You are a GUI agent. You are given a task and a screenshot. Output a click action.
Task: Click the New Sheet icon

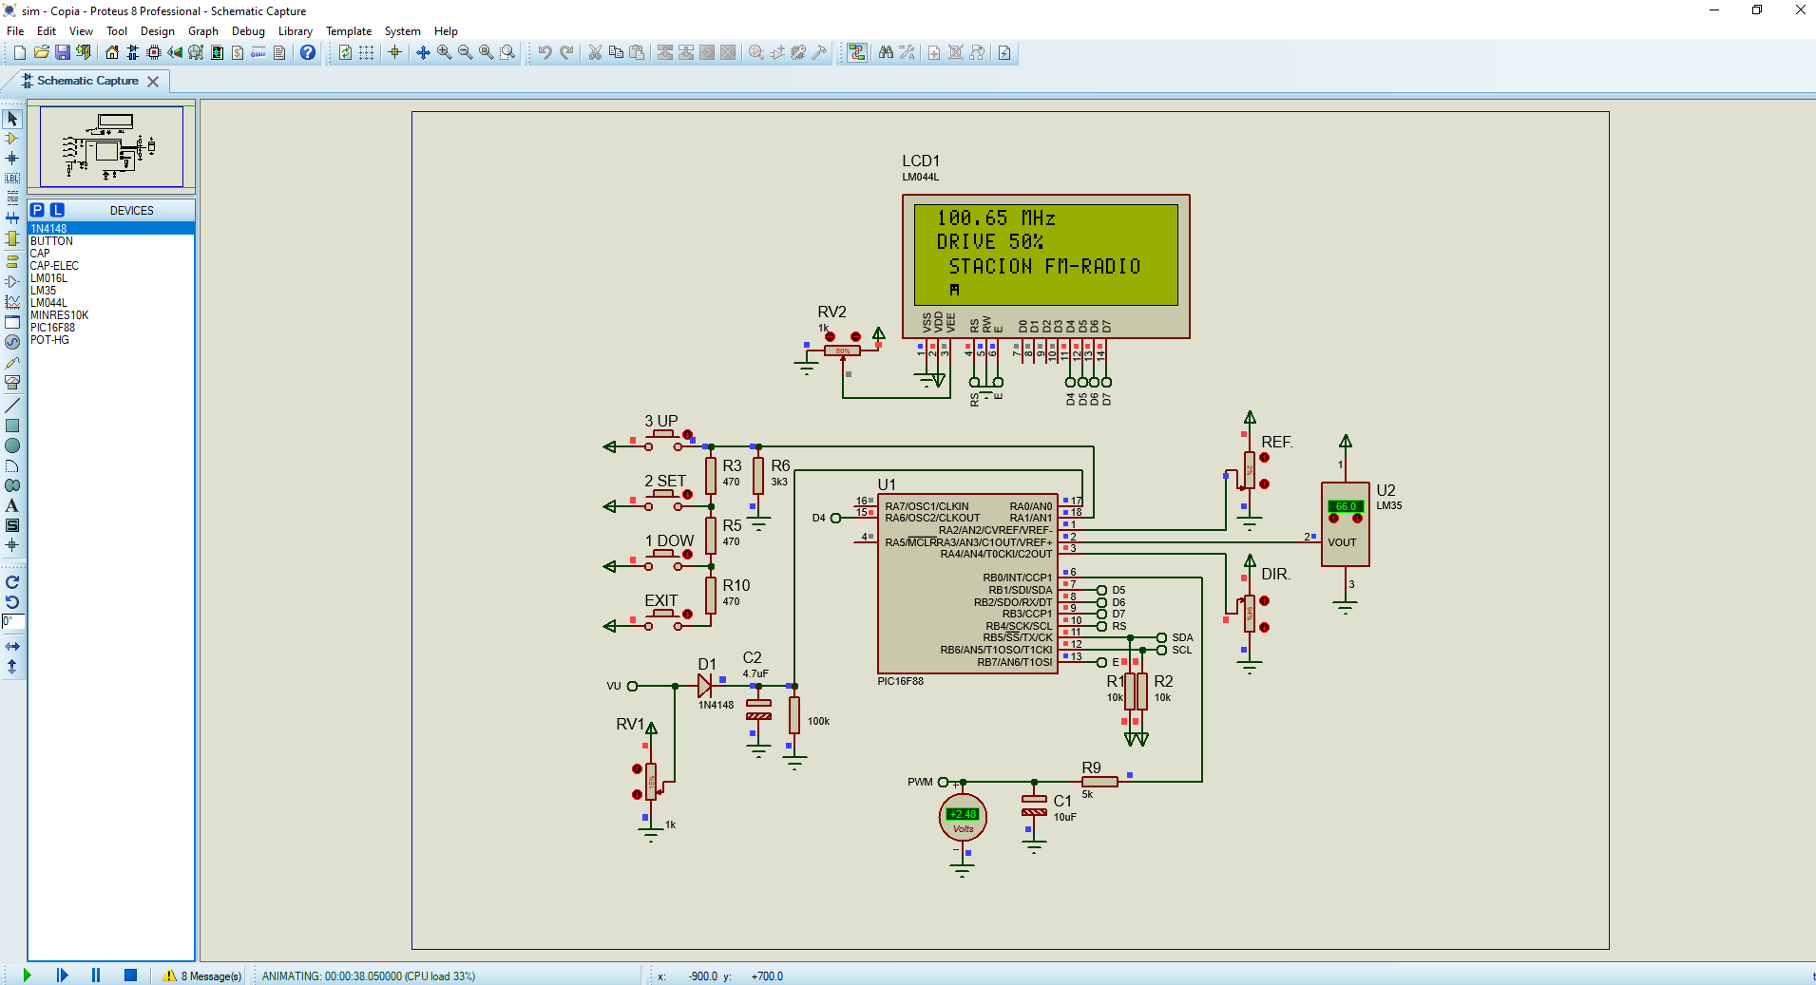pos(934,53)
